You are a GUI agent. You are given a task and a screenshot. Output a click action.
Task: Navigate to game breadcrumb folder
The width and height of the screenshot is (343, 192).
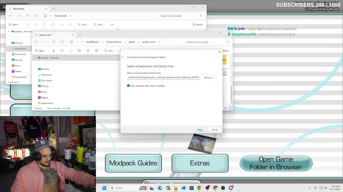pos(132,42)
